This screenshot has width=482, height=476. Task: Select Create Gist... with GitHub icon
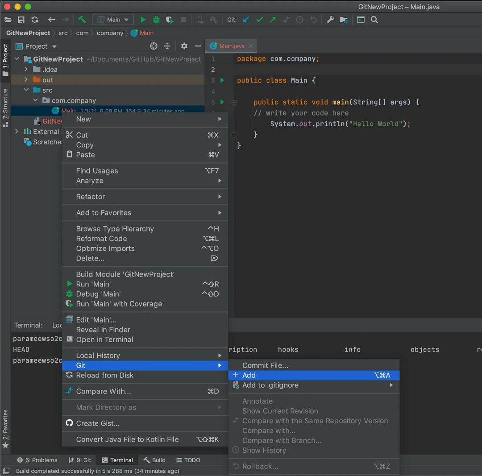[x=145, y=423]
